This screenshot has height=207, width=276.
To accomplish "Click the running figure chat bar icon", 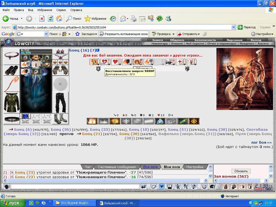I will 178,187.
